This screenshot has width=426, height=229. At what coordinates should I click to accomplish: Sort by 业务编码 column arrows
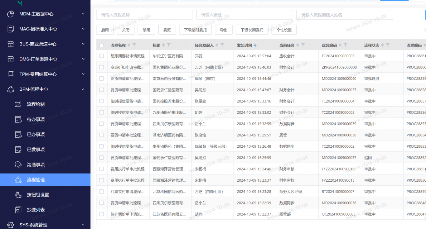coord(340,45)
